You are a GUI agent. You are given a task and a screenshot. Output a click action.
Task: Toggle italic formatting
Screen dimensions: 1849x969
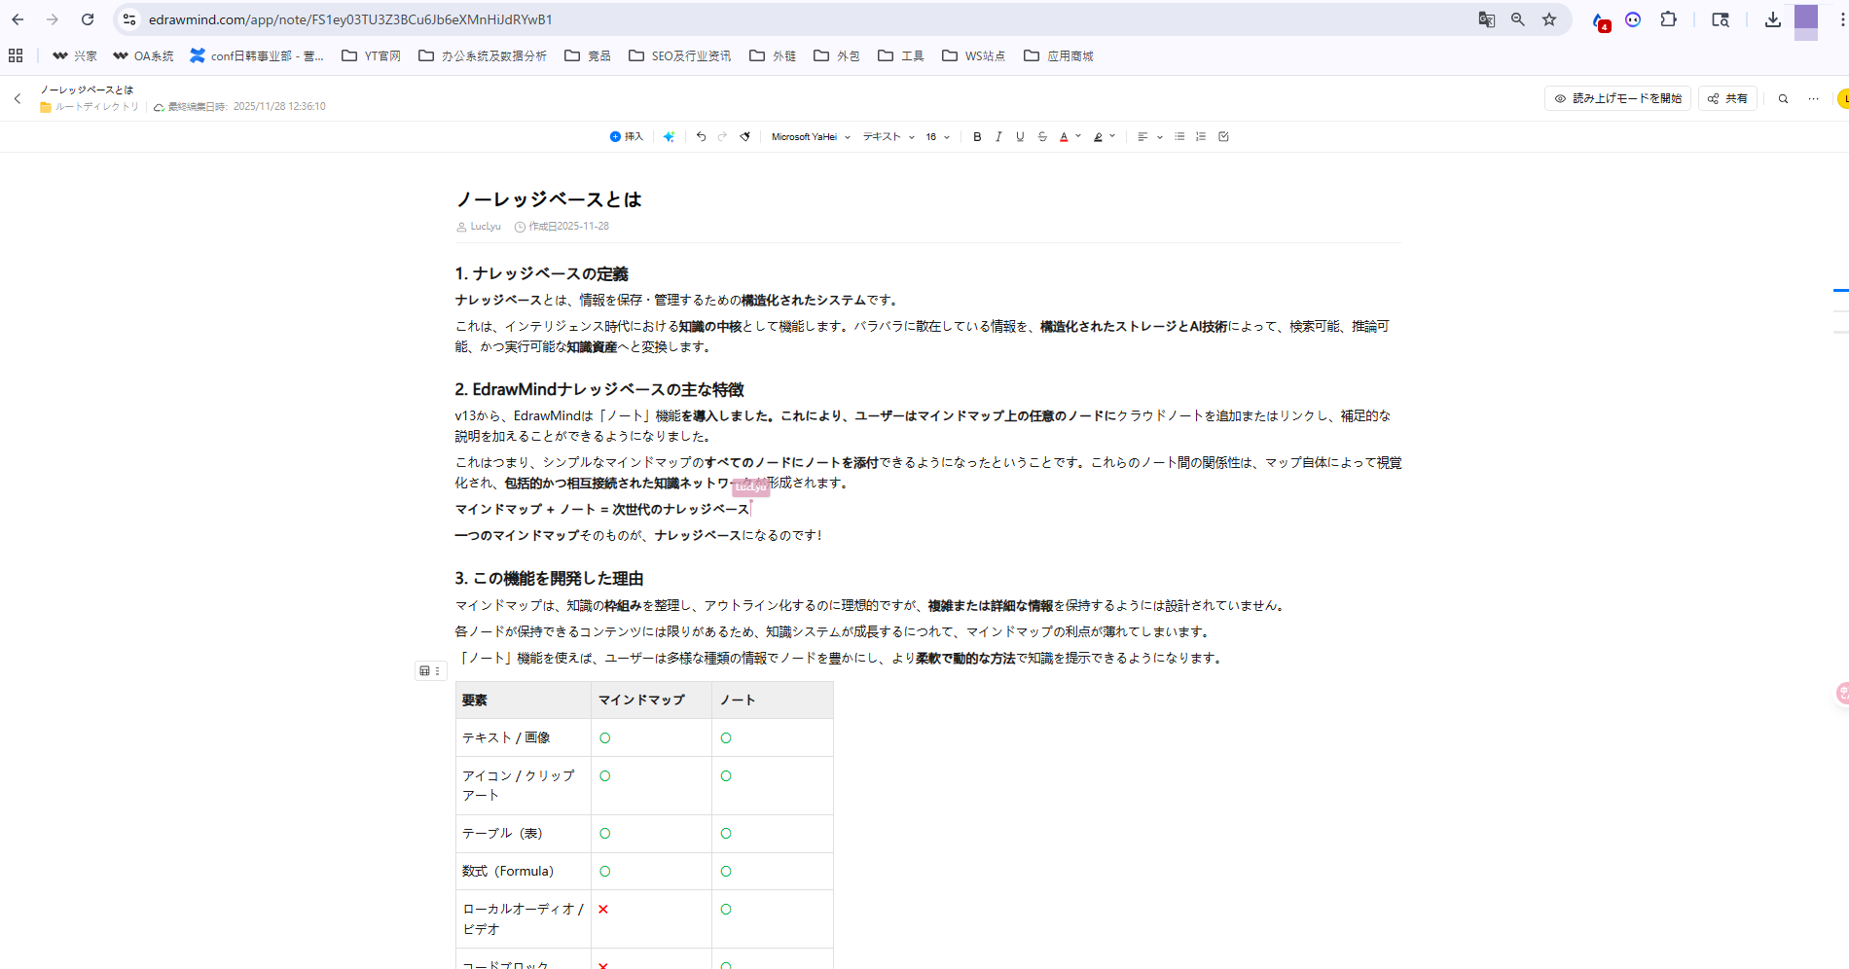(998, 136)
